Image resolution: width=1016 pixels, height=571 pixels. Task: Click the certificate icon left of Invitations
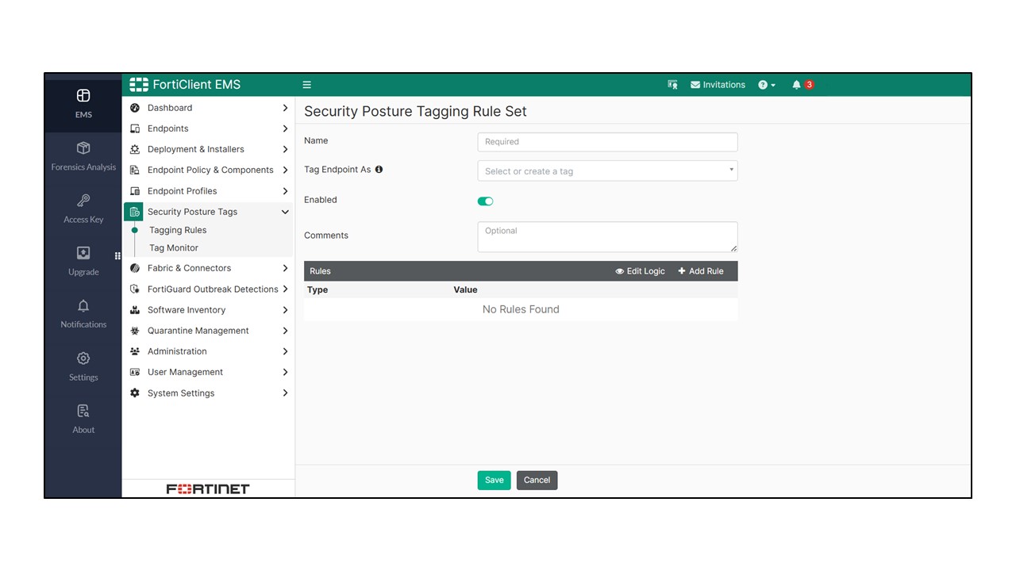tap(672, 85)
